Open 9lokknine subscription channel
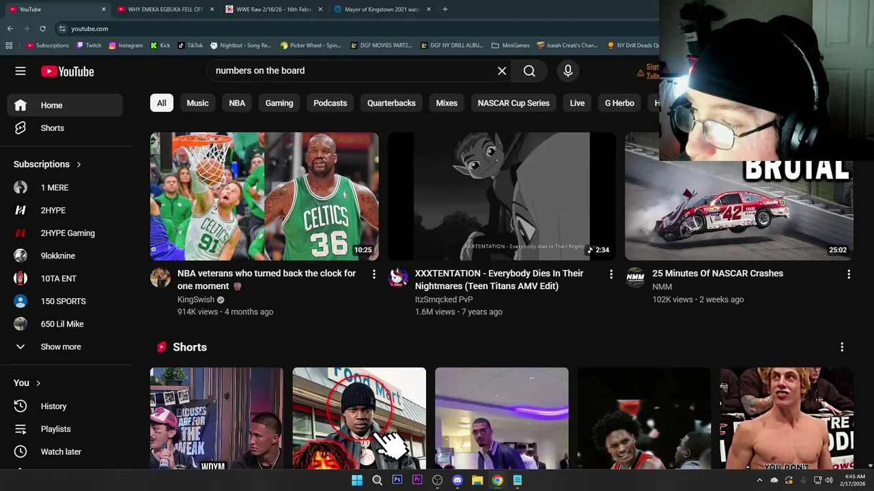The height and width of the screenshot is (491, 874). click(65, 256)
